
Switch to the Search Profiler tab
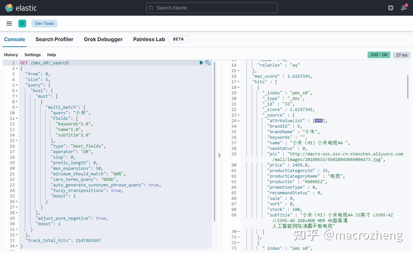click(x=54, y=39)
